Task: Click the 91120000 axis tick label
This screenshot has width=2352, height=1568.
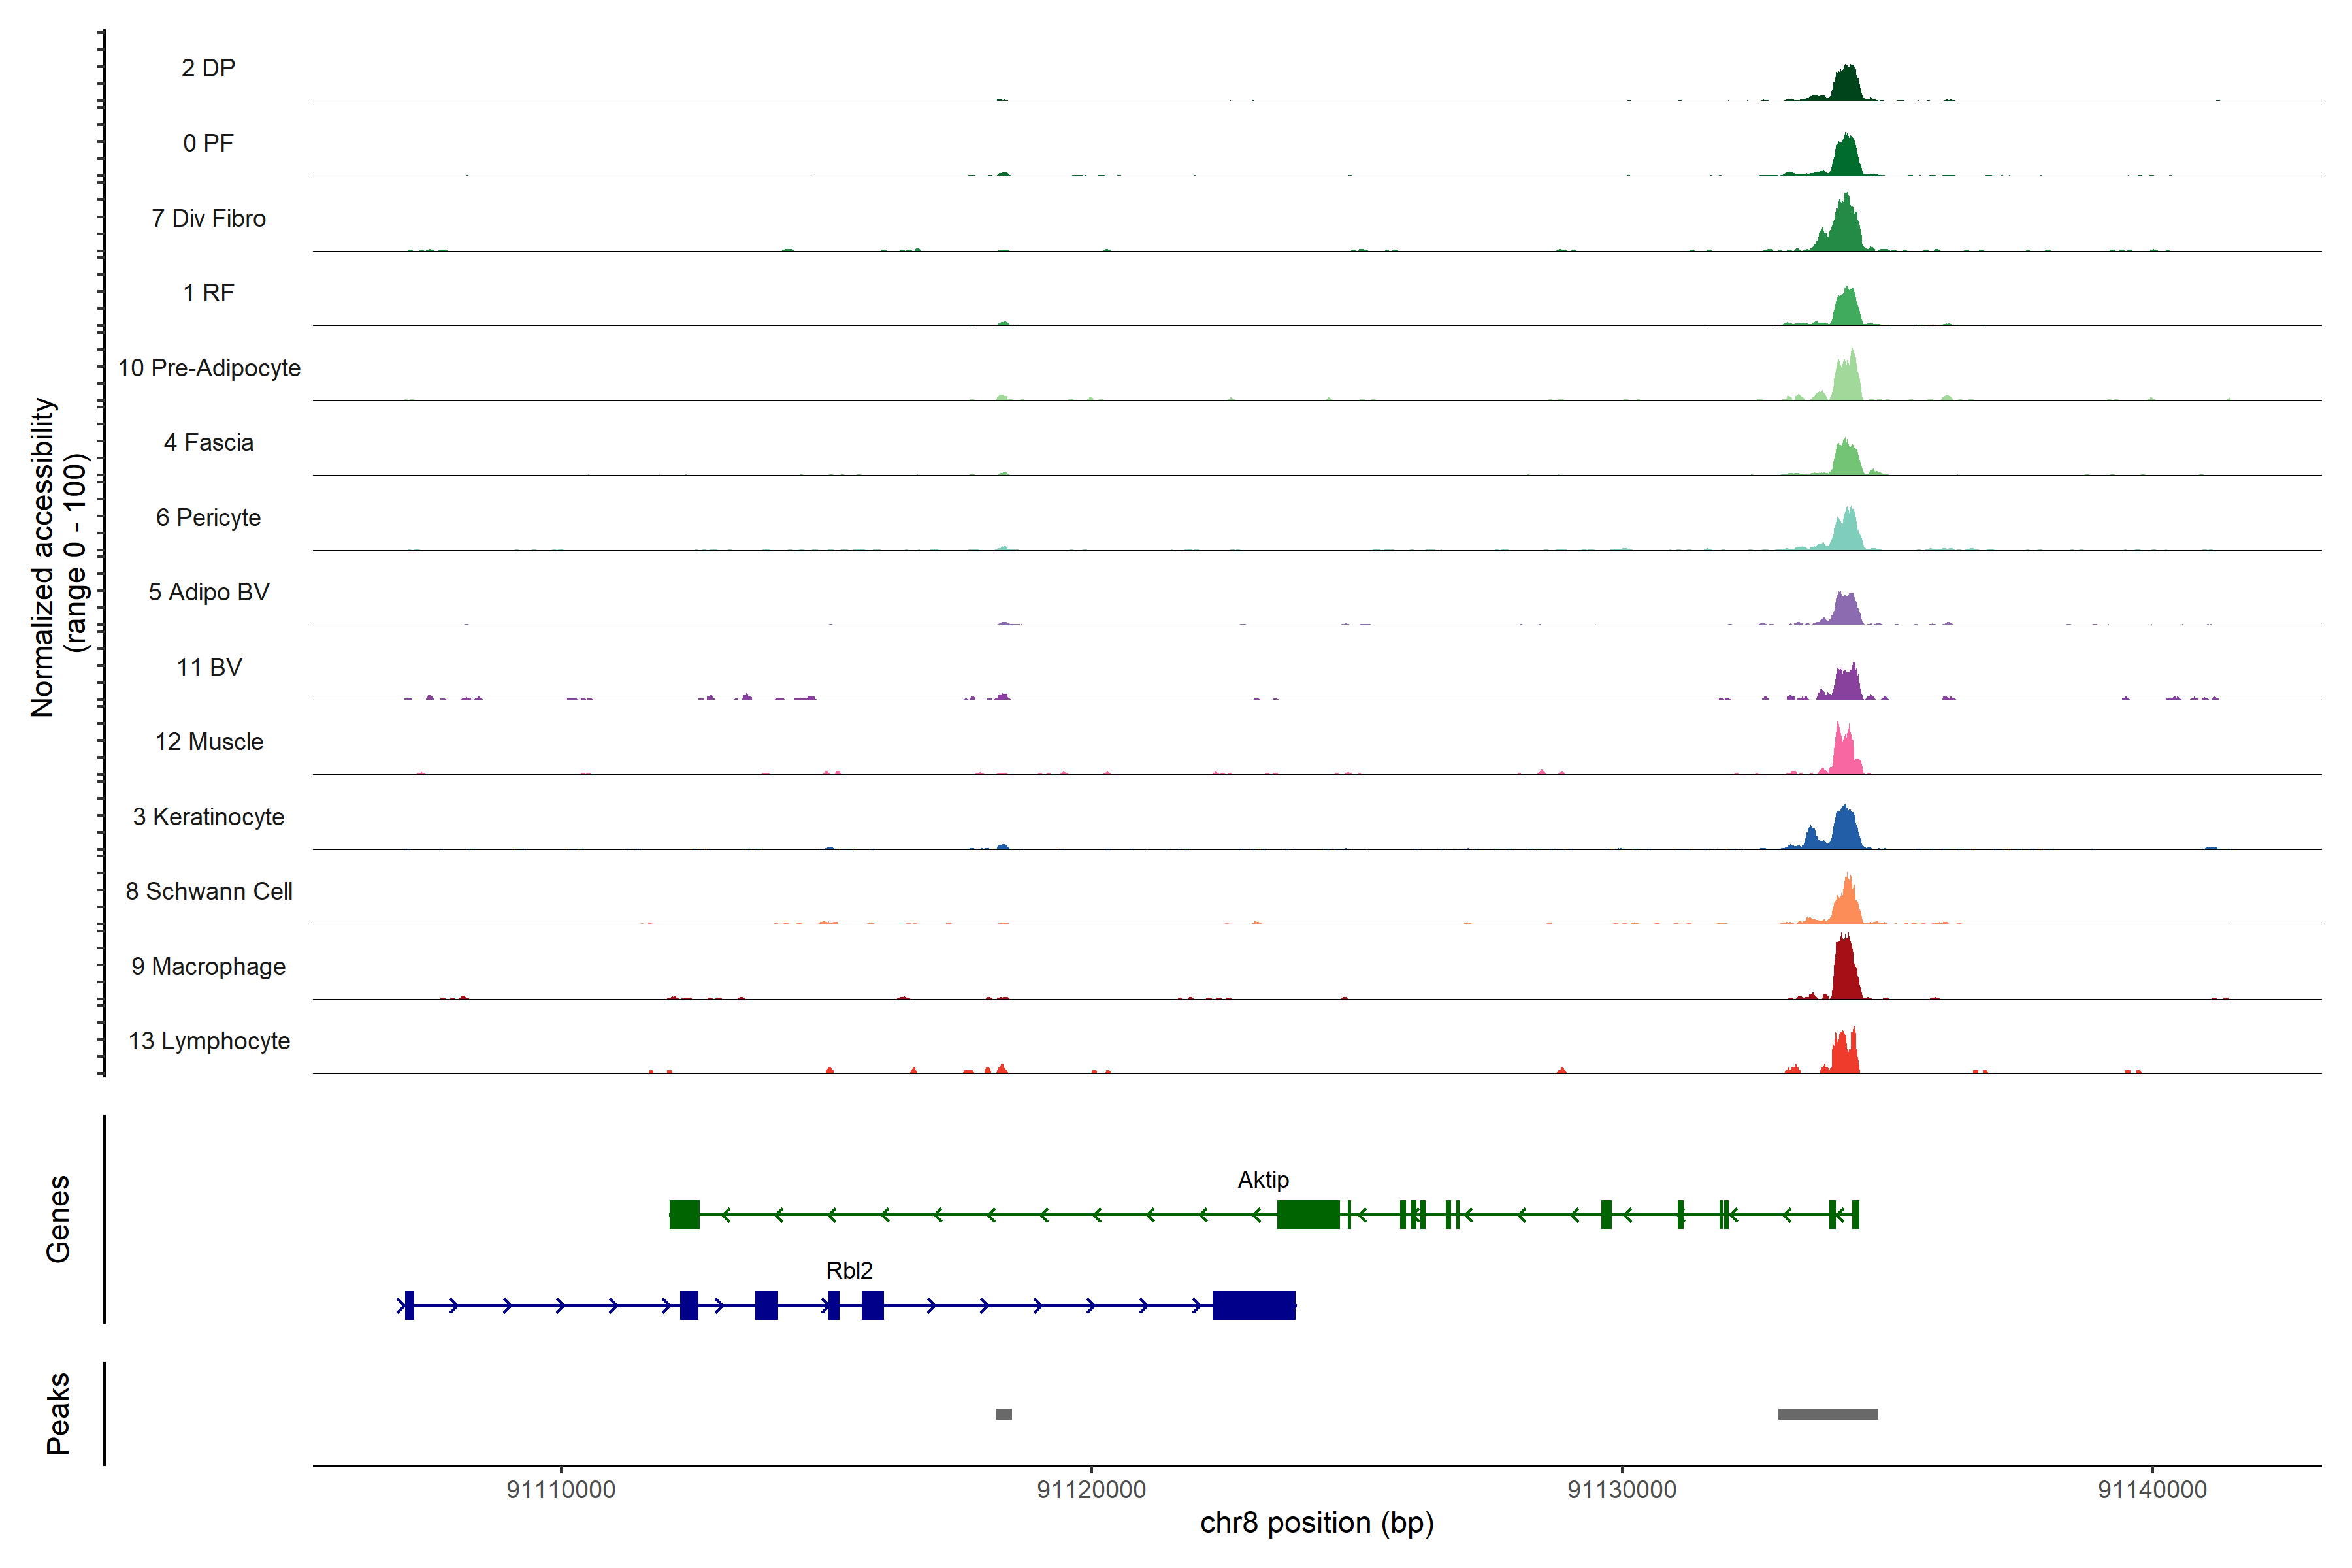Action: [1091, 1489]
